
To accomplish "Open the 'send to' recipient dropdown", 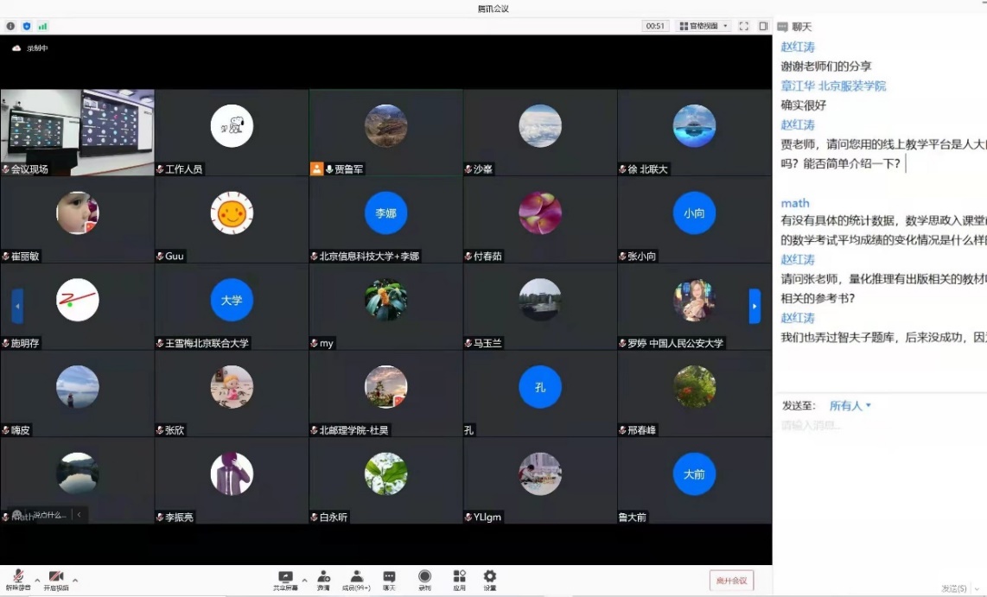I will pyautogui.click(x=850, y=405).
